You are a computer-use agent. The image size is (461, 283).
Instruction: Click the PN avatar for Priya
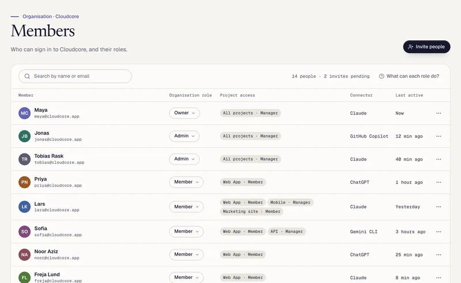24,182
